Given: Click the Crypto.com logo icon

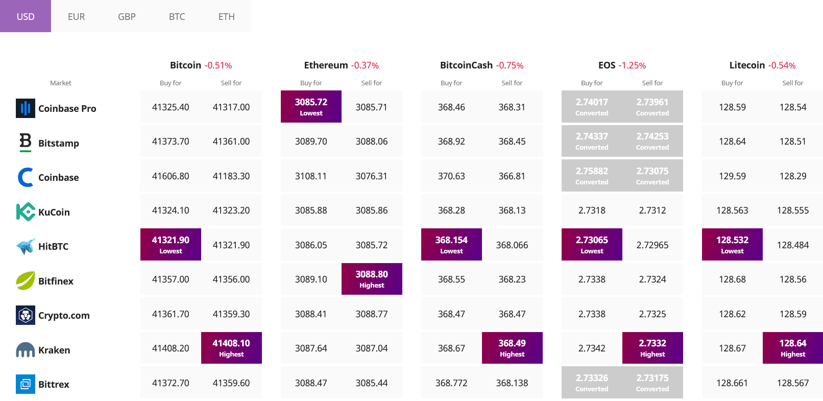Looking at the screenshot, I should [26, 315].
